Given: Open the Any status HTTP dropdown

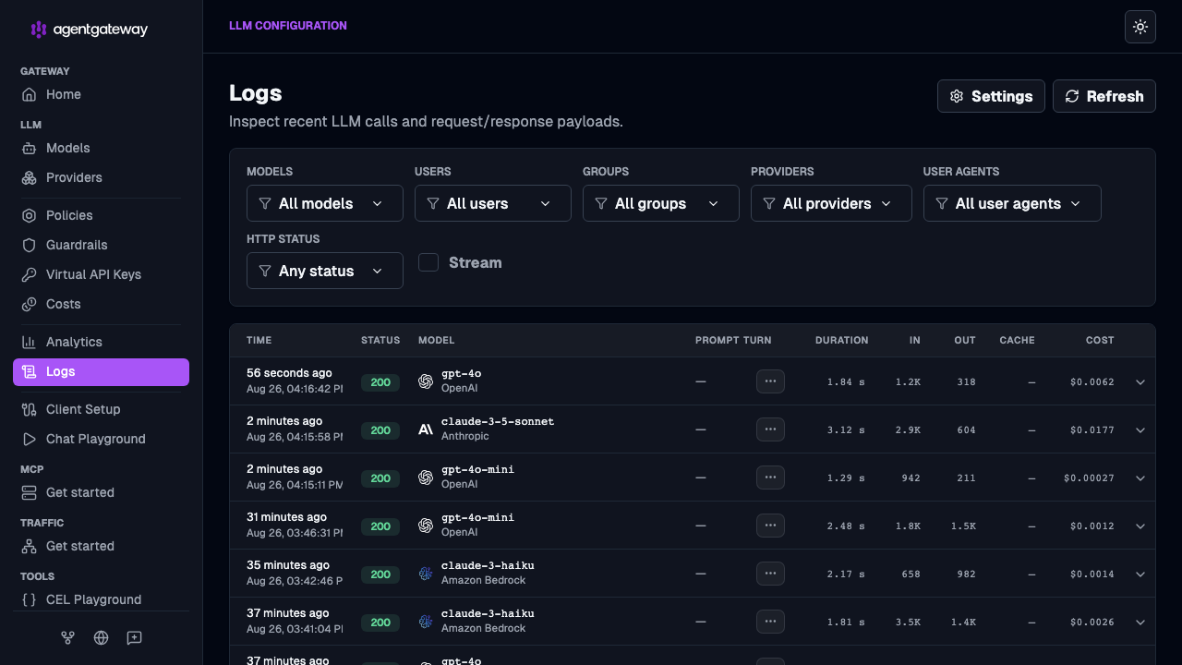Looking at the screenshot, I should (x=325, y=271).
